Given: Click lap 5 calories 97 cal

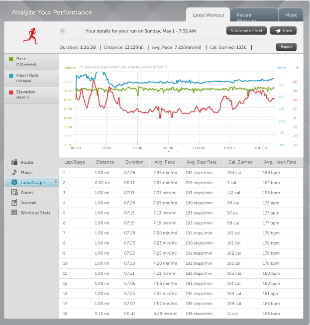Looking at the screenshot, I should [x=233, y=213].
